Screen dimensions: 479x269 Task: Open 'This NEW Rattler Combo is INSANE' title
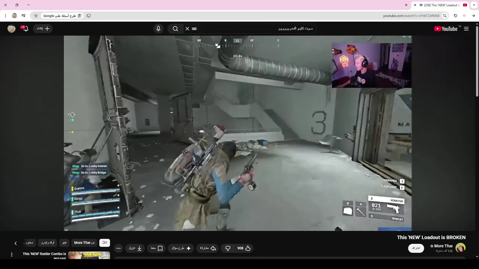click(44, 256)
